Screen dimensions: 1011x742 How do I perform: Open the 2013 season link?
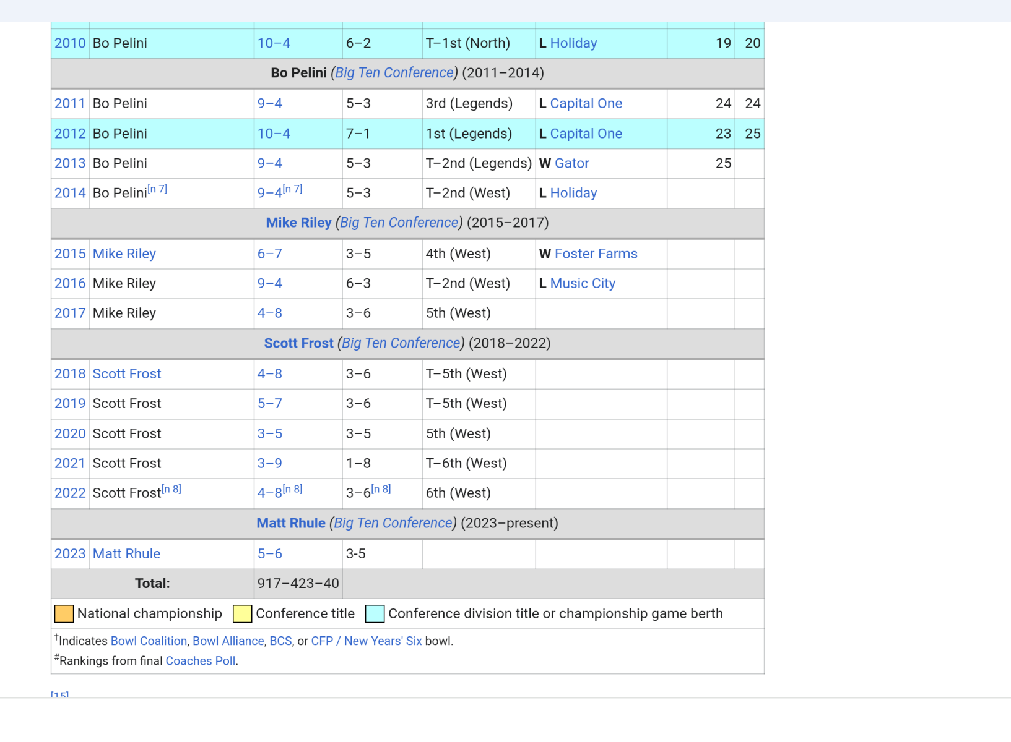[x=70, y=163]
